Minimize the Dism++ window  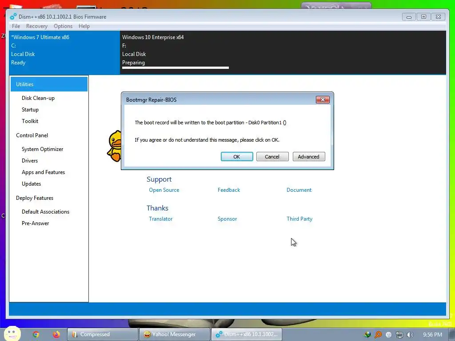409,17
